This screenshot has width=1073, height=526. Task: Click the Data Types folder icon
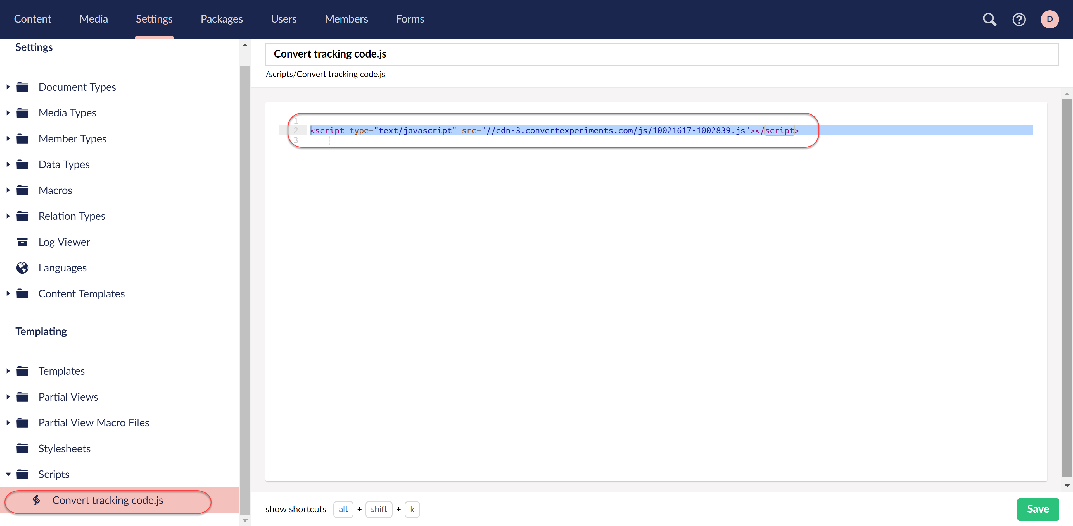pyautogui.click(x=22, y=164)
